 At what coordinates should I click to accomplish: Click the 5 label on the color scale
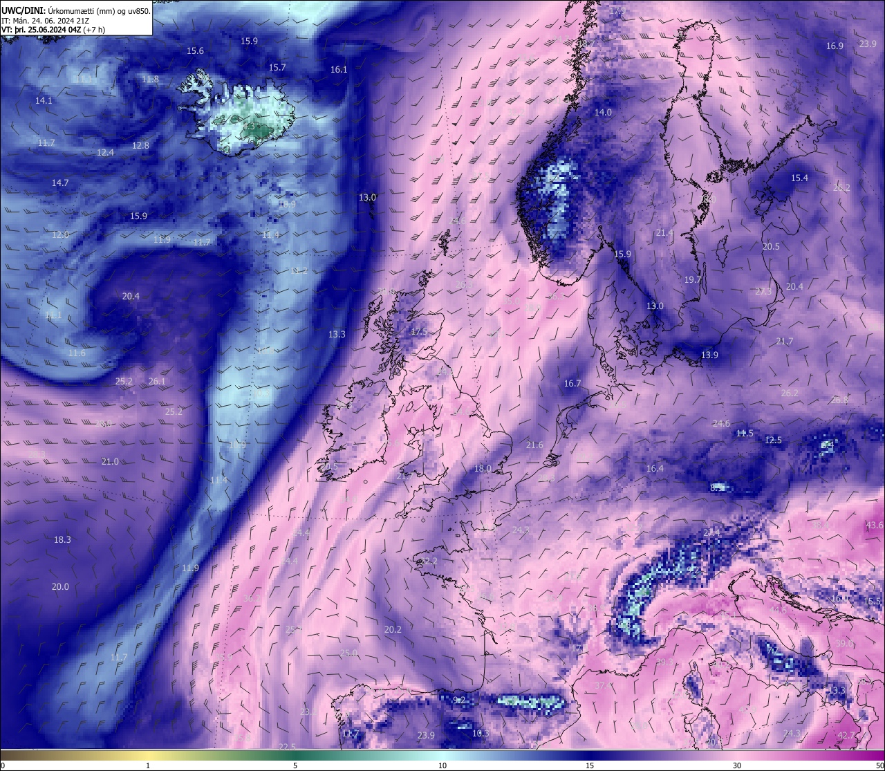point(295,765)
